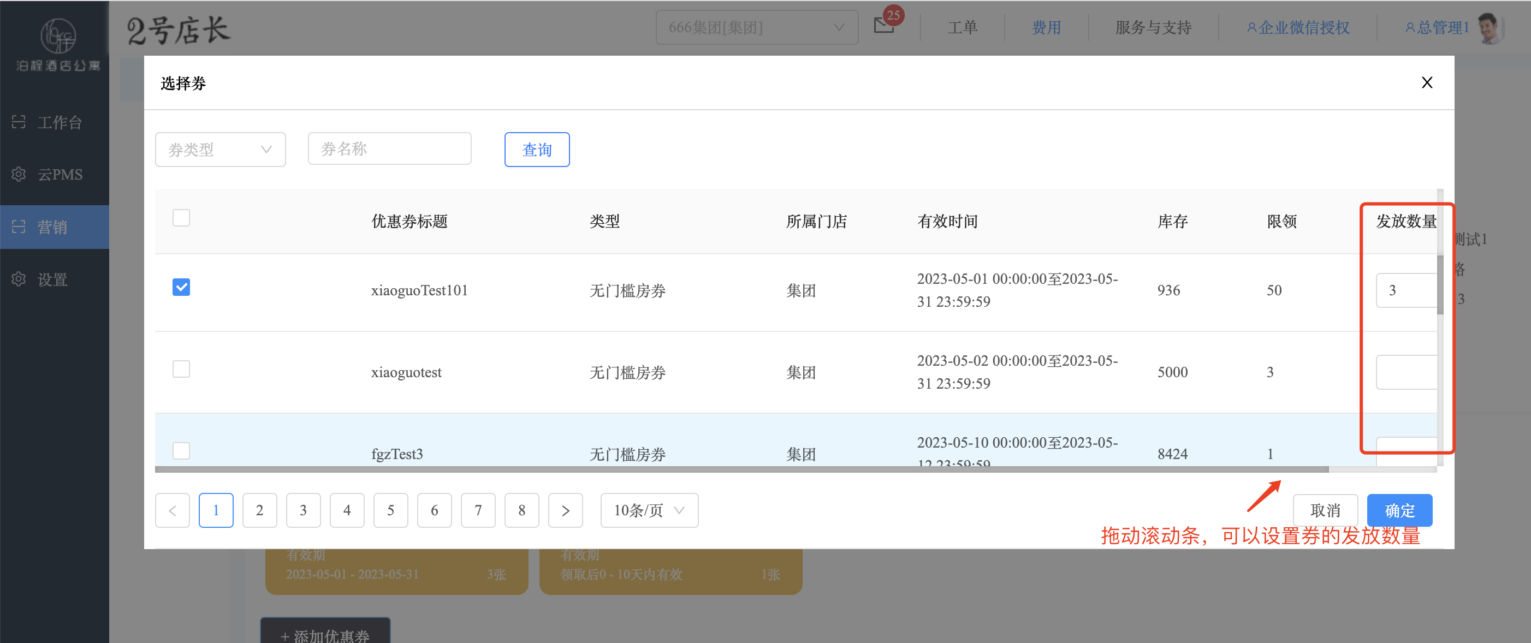Toggle the select-all header checkbox
Image resolution: width=1531 pixels, height=643 pixels.
[181, 218]
